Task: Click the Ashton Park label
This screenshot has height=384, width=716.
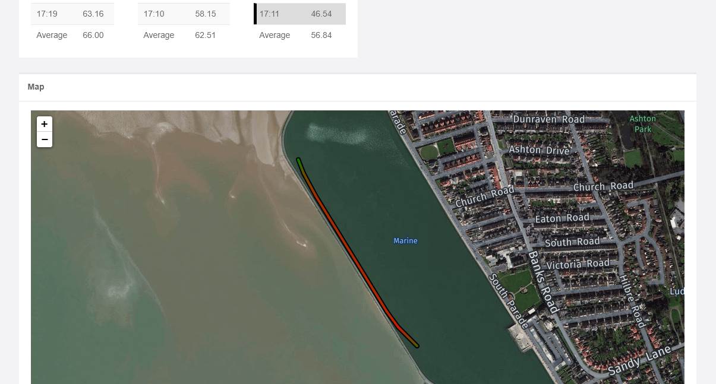Action: pyautogui.click(x=642, y=124)
